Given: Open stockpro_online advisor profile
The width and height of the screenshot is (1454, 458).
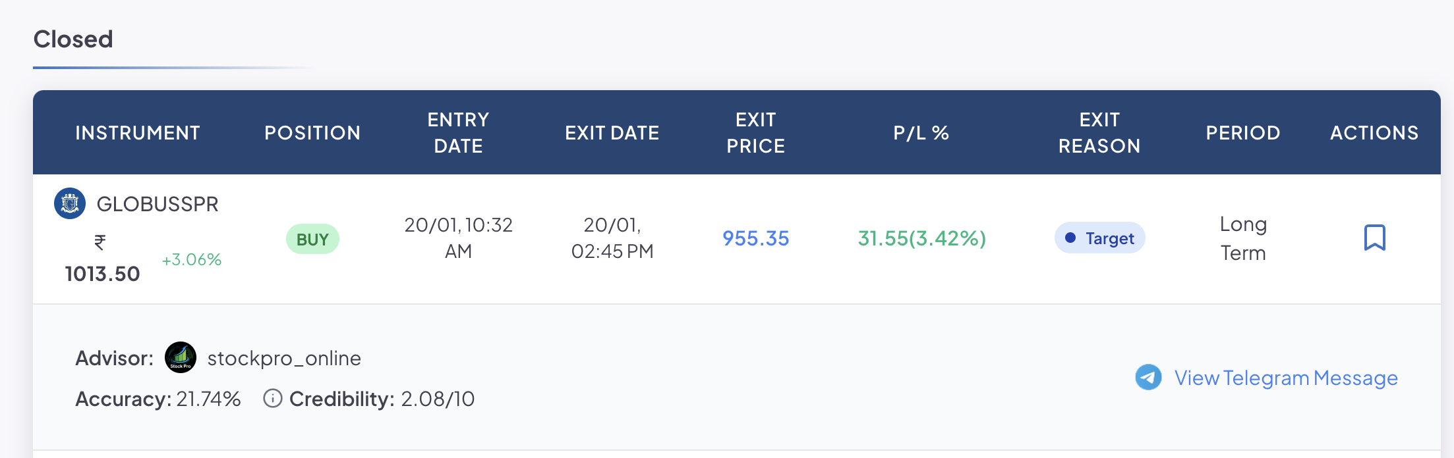Looking at the screenshot, I should [x=284, y=358].
